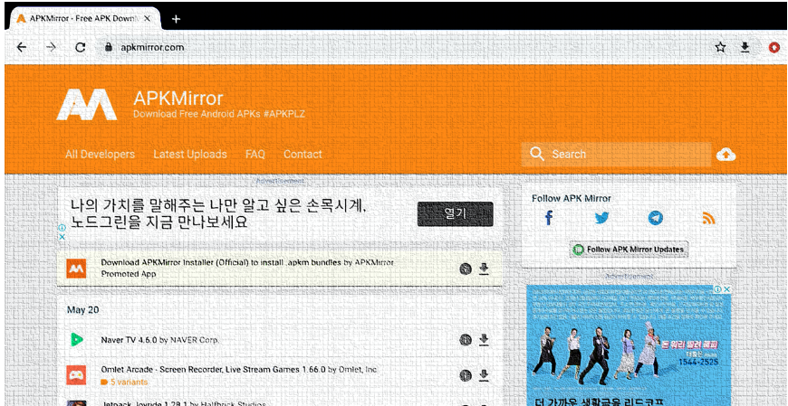Click download icon on APKMirror Installer row
The image size is (788, 406).
(484, 269)
